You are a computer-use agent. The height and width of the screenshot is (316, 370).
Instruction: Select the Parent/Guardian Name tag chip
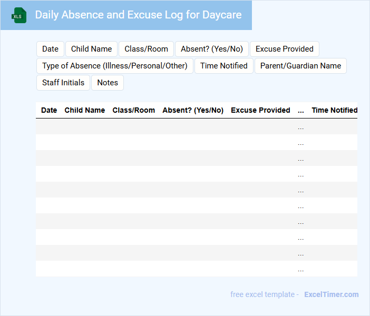coord(300,66)
